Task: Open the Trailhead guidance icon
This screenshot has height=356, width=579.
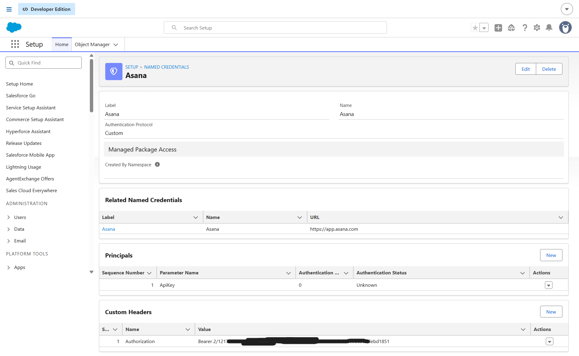Action: (511, 28)
